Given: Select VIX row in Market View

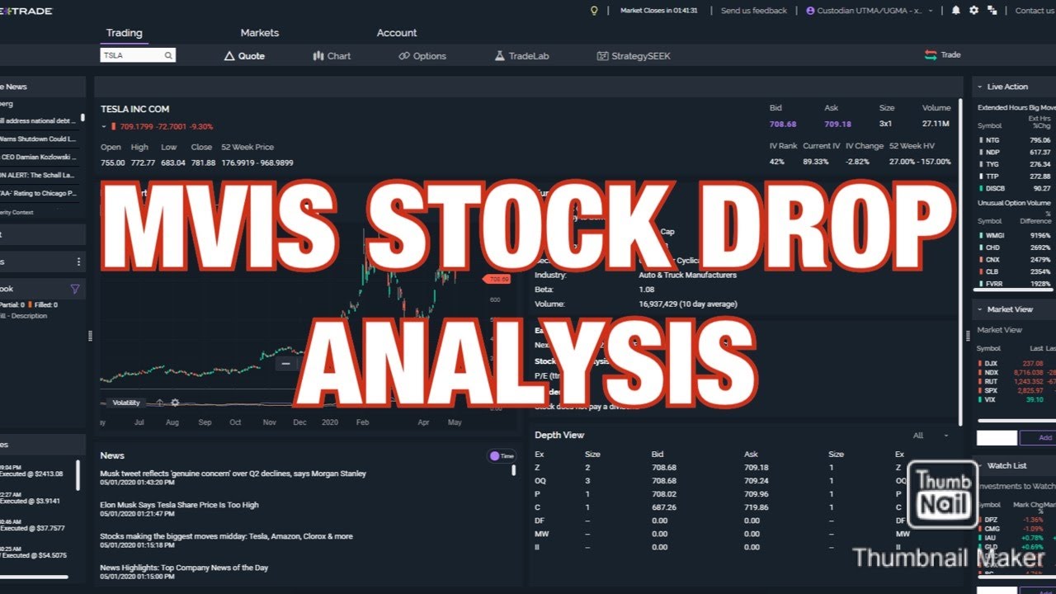Looking at the screenshot, I should (1014, 399).
